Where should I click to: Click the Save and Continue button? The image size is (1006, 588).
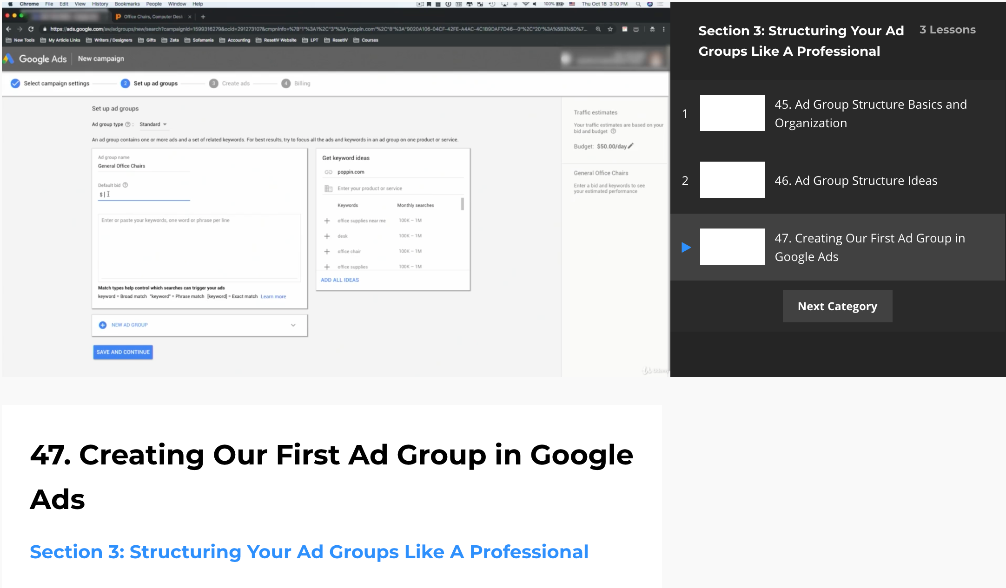coord(123,352)
